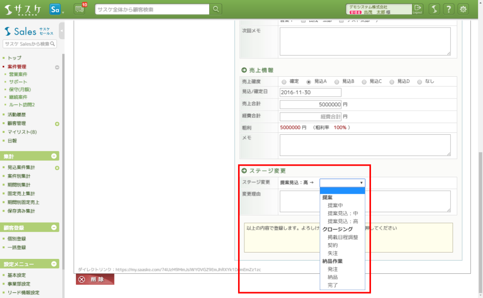
Task: Collapse the 設定メニュー sidebar section
Action: point(54,264)
